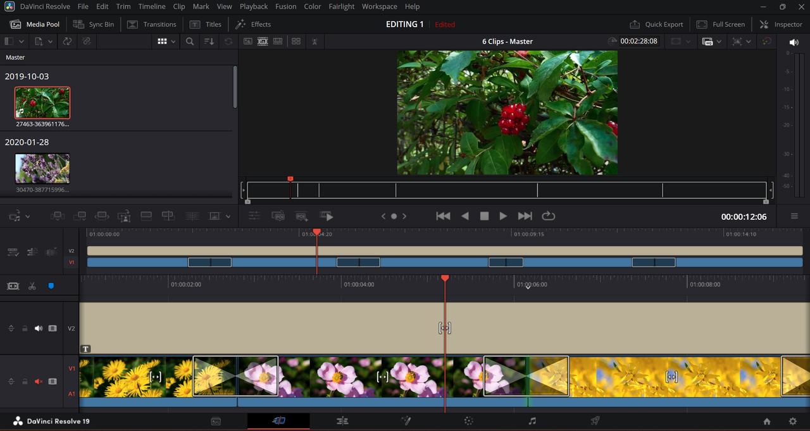The image size is (810, 431).
Task: Open the Mark menu
Action: 201,6
